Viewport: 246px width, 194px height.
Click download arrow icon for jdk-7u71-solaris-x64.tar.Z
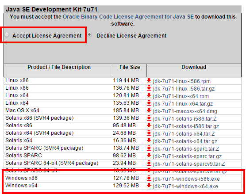pyautogui.click(x=149, y=133)
